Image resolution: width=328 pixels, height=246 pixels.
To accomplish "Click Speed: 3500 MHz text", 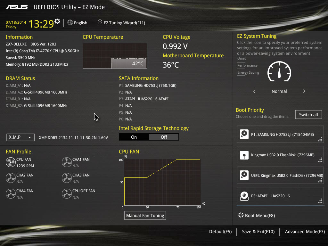I will [20, 58].
